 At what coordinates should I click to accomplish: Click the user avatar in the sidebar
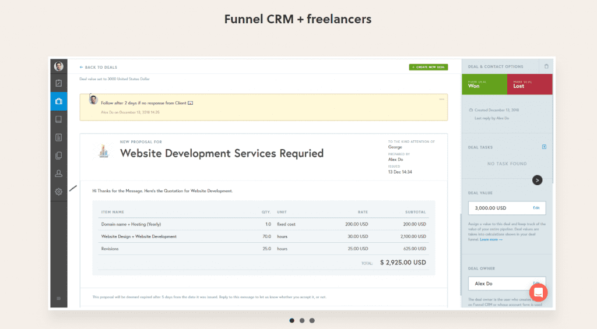59,66
